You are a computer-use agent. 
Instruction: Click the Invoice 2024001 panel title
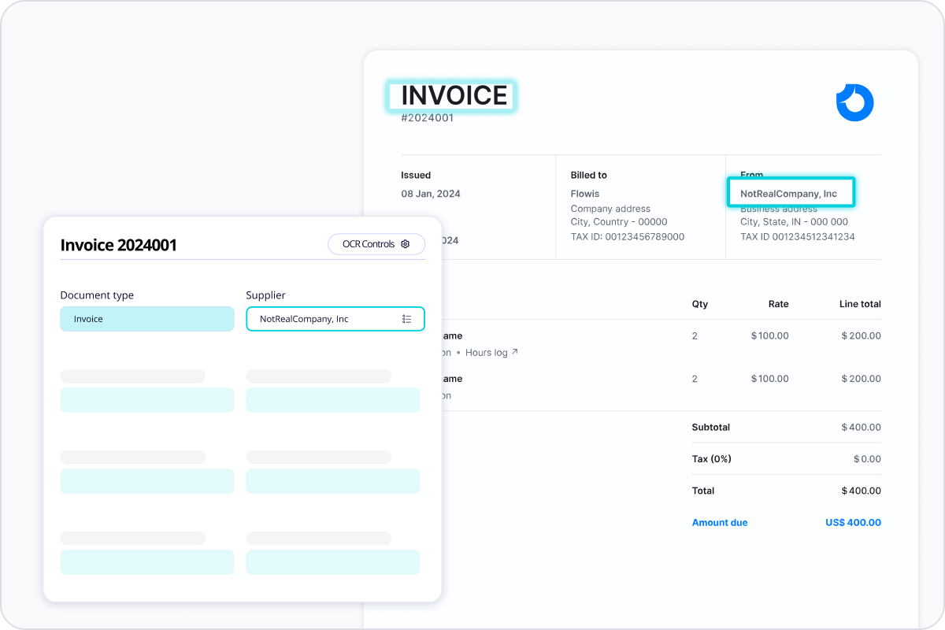tap(119, 245)
